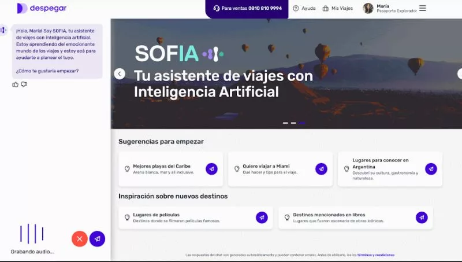Cancel audio recording with red X button
This screenshot has height=262, width=462.
click(80, 238)
